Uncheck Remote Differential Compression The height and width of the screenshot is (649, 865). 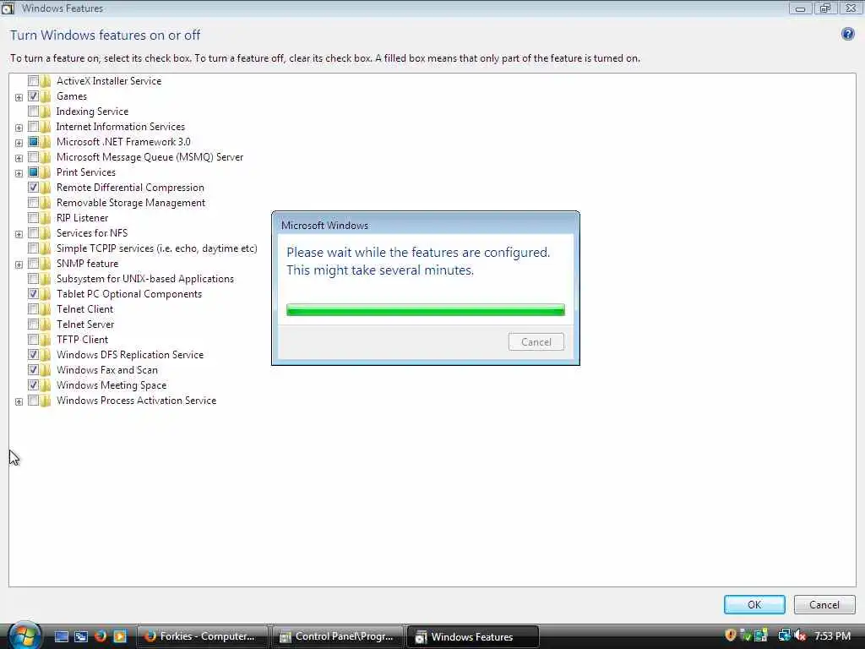[x=33, y=188]
